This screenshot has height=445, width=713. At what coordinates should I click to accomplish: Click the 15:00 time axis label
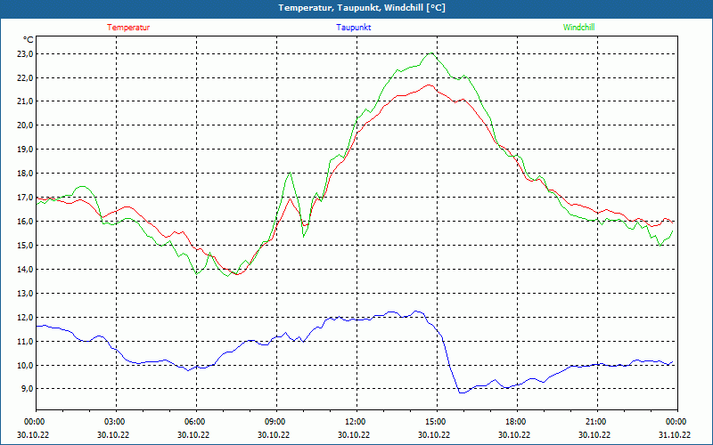point(435,422)
